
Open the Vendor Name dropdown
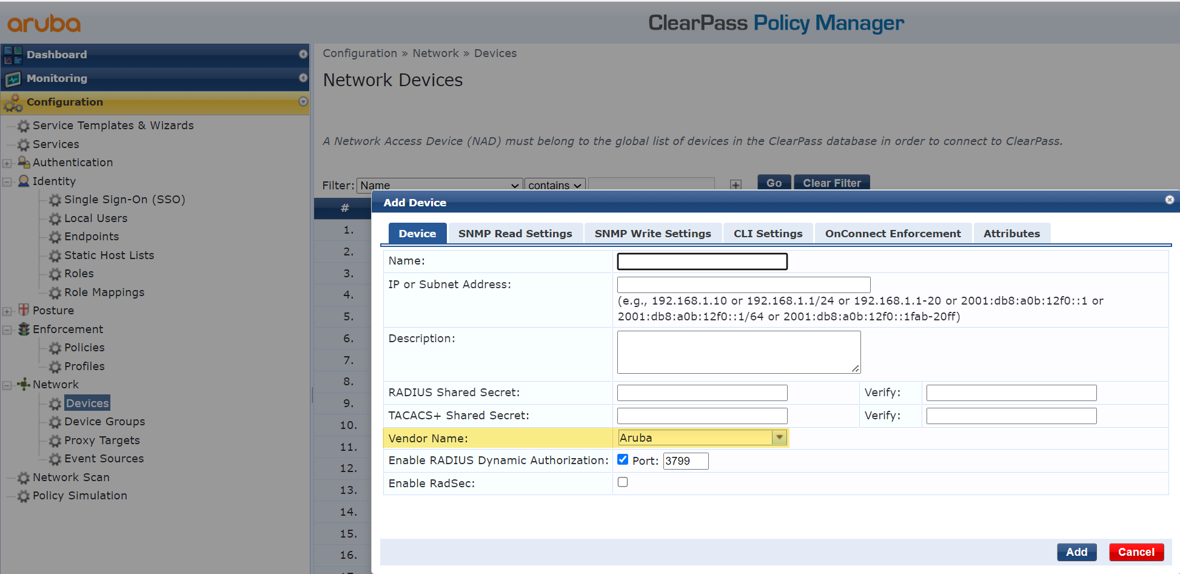pyautogui.click(x=779, y=437)
